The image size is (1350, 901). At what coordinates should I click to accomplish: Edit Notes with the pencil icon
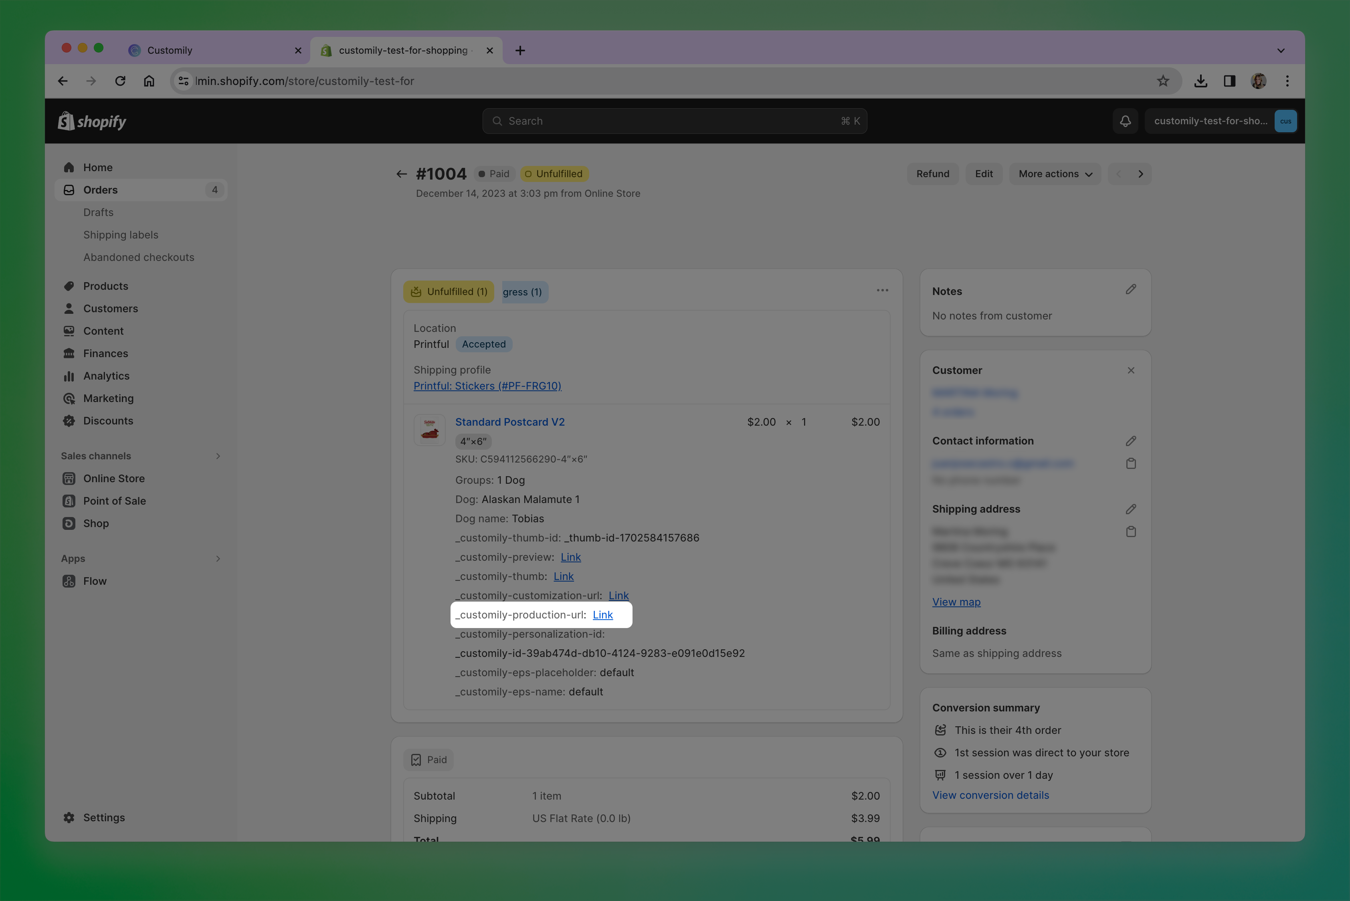(1130, 290)
